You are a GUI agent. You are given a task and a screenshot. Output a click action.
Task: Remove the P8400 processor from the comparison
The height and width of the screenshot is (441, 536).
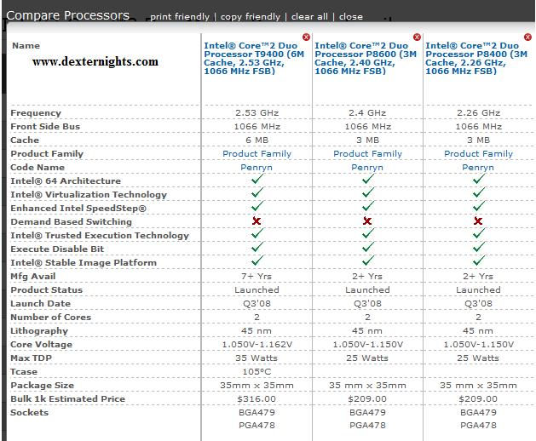(527, 37)
